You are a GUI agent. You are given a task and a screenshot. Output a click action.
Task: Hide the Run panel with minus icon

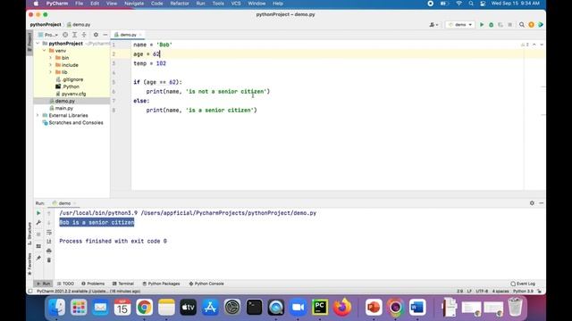pyautogui.click(x=542, y=203)
